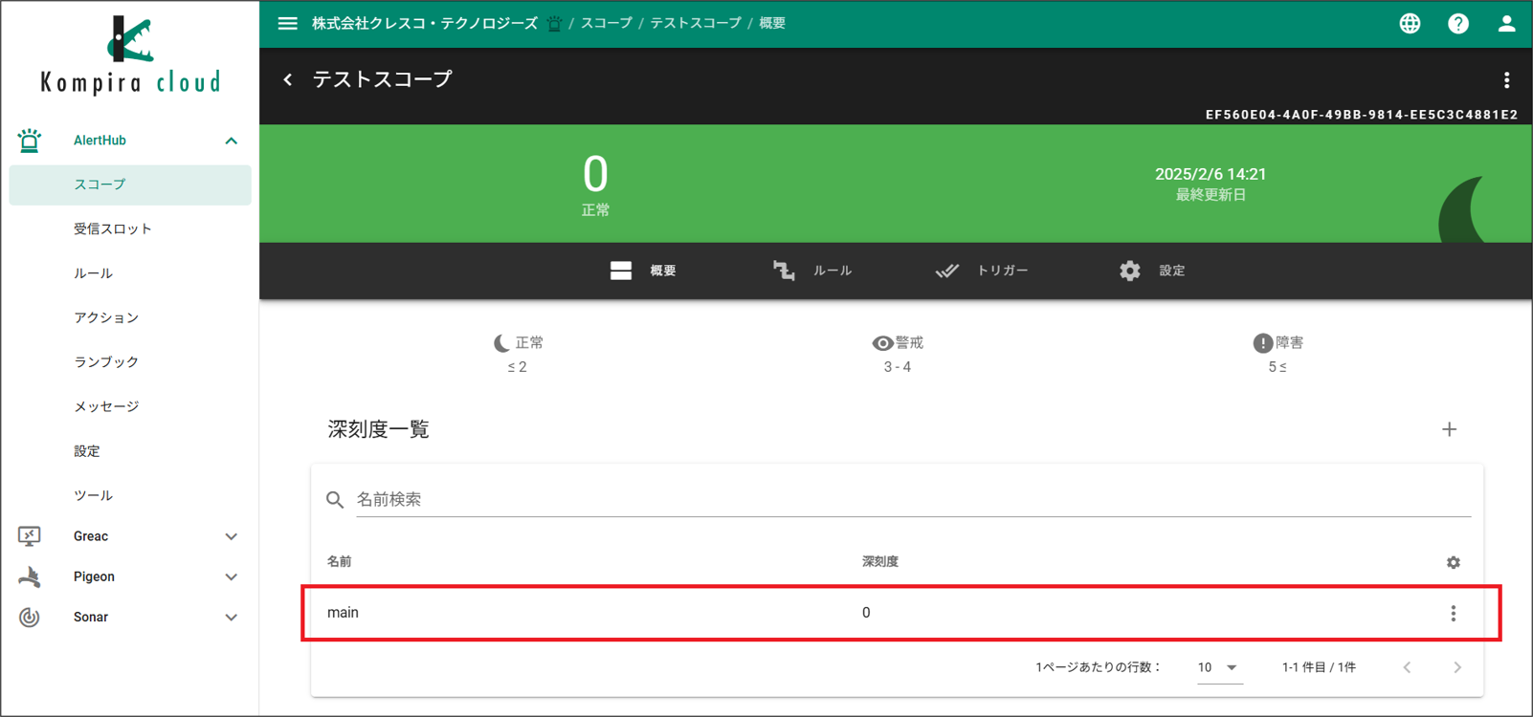Click the スコープ breadcrumb link
The image size is (1533, 717).
607,23
